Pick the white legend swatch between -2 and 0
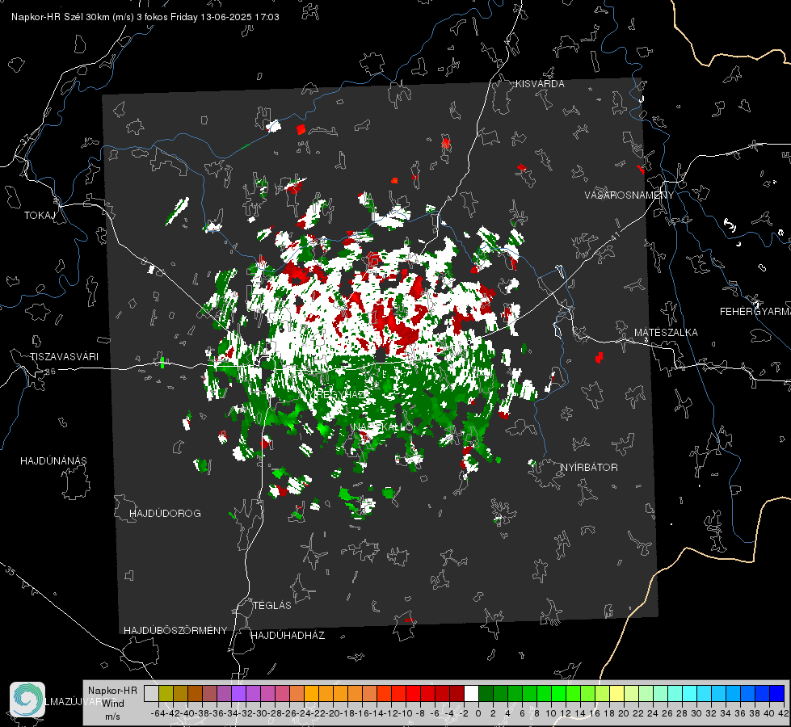The height and width of the screenshot is (727, 791). point(471,694)
